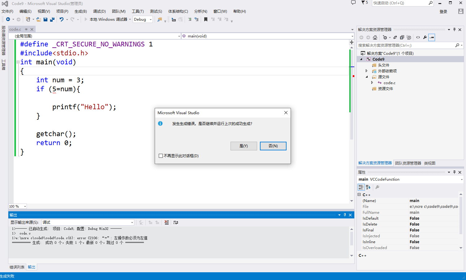Click the preview selected items icon
This screenshot has width=466, height=280.
[432, 37]
